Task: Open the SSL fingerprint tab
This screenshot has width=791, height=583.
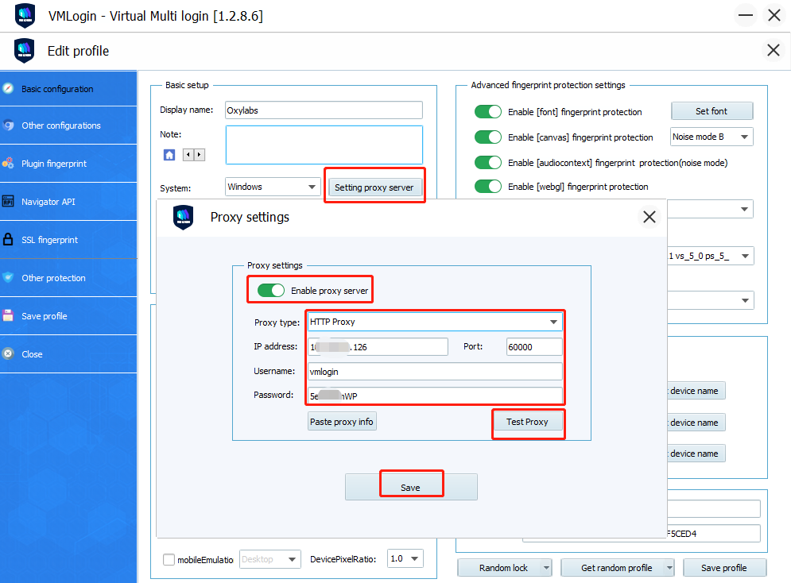Action: coord(68,240)
